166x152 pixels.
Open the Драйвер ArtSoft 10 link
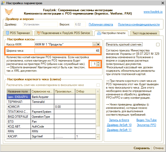tap(119, 125)
